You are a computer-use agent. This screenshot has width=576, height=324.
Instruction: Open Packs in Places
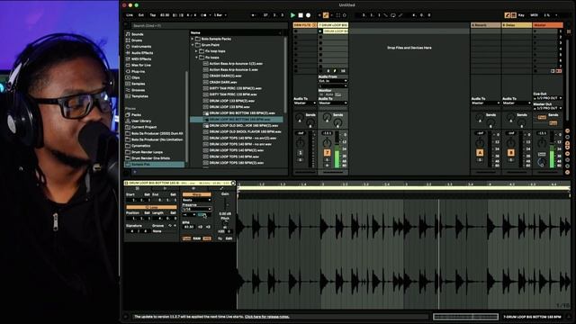tap(136, 114)
